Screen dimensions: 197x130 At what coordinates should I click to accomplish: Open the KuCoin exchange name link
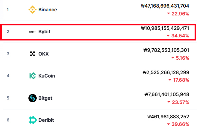tap(47, 76)
